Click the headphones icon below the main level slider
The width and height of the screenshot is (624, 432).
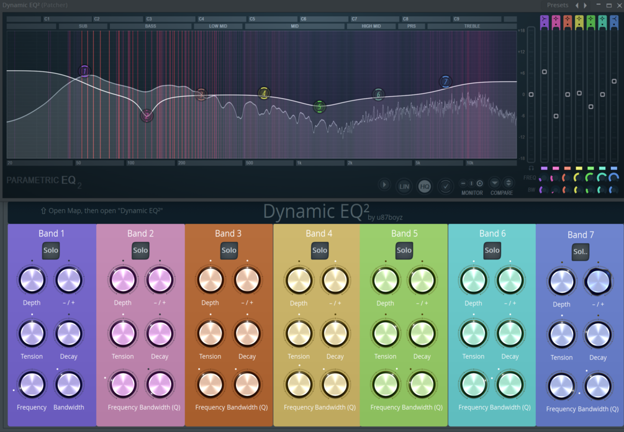click(x=531, y=168)
